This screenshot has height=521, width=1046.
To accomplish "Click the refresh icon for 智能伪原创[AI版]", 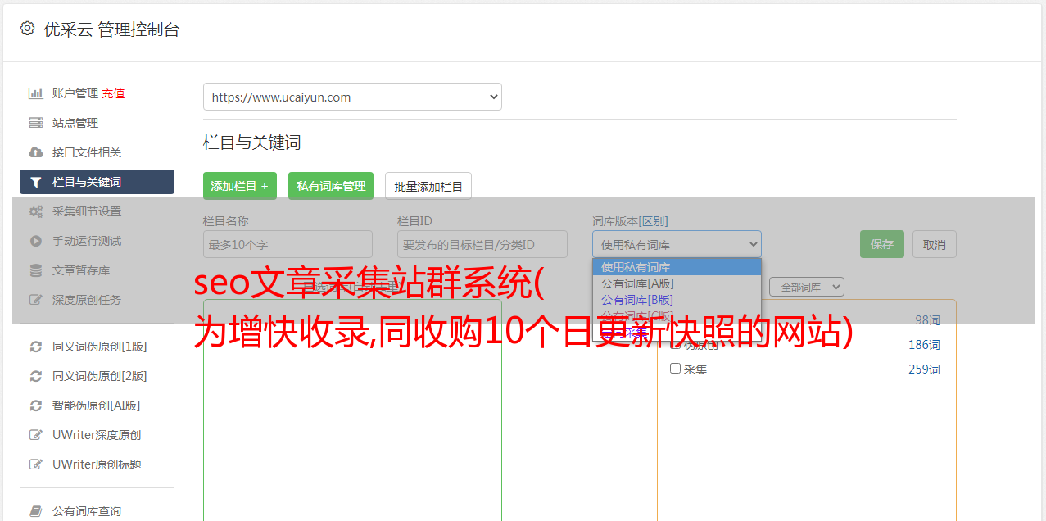I will click(x=36, y=405).
